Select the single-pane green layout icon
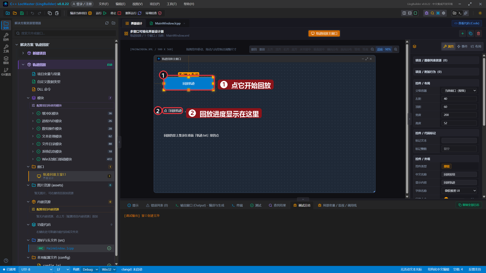The width and height of the screenshot is (486, 273). pos(415,13)
